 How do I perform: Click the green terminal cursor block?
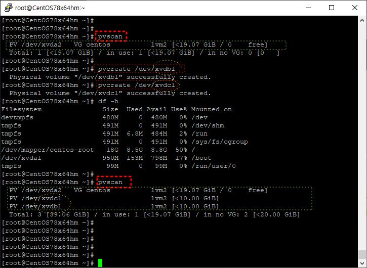(100, 263)
